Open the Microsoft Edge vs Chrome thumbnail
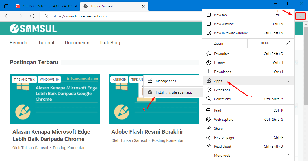 point(55,99)
